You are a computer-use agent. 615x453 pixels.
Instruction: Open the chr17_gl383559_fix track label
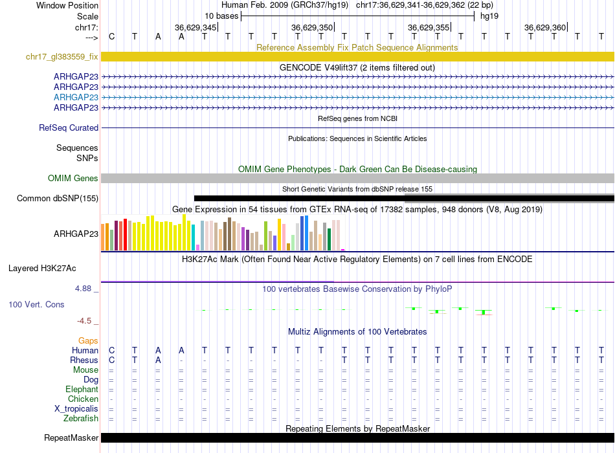point(61,57)
